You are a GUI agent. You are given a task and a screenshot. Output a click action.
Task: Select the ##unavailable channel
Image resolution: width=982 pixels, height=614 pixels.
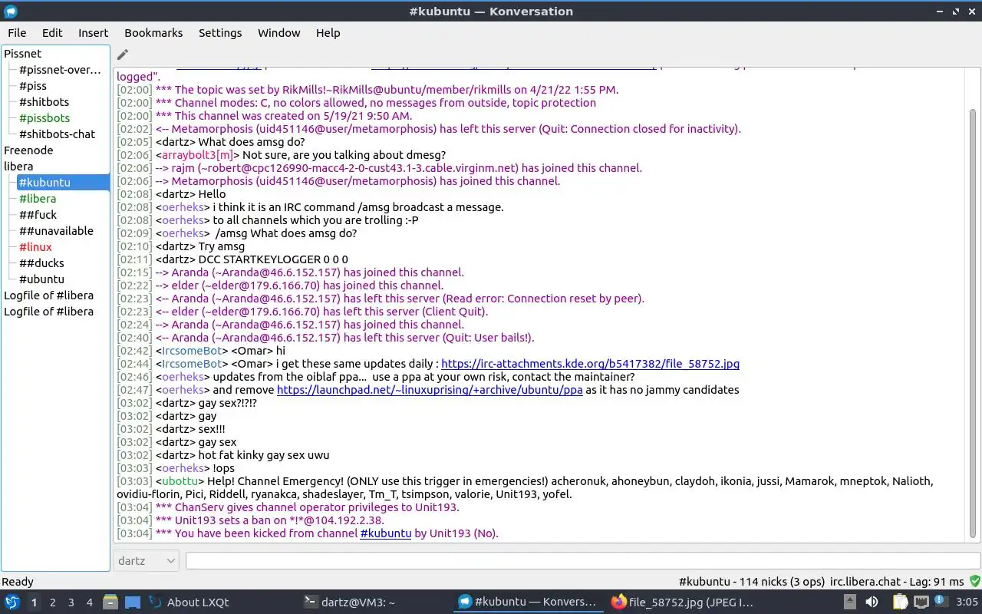pyautogui.click(x=56, y=231)
